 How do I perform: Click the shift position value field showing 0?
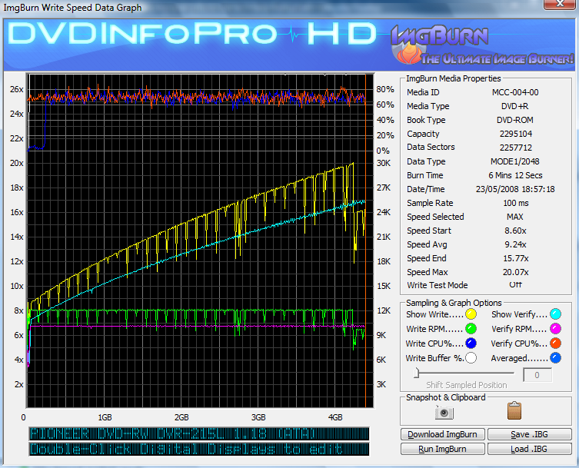537,375
